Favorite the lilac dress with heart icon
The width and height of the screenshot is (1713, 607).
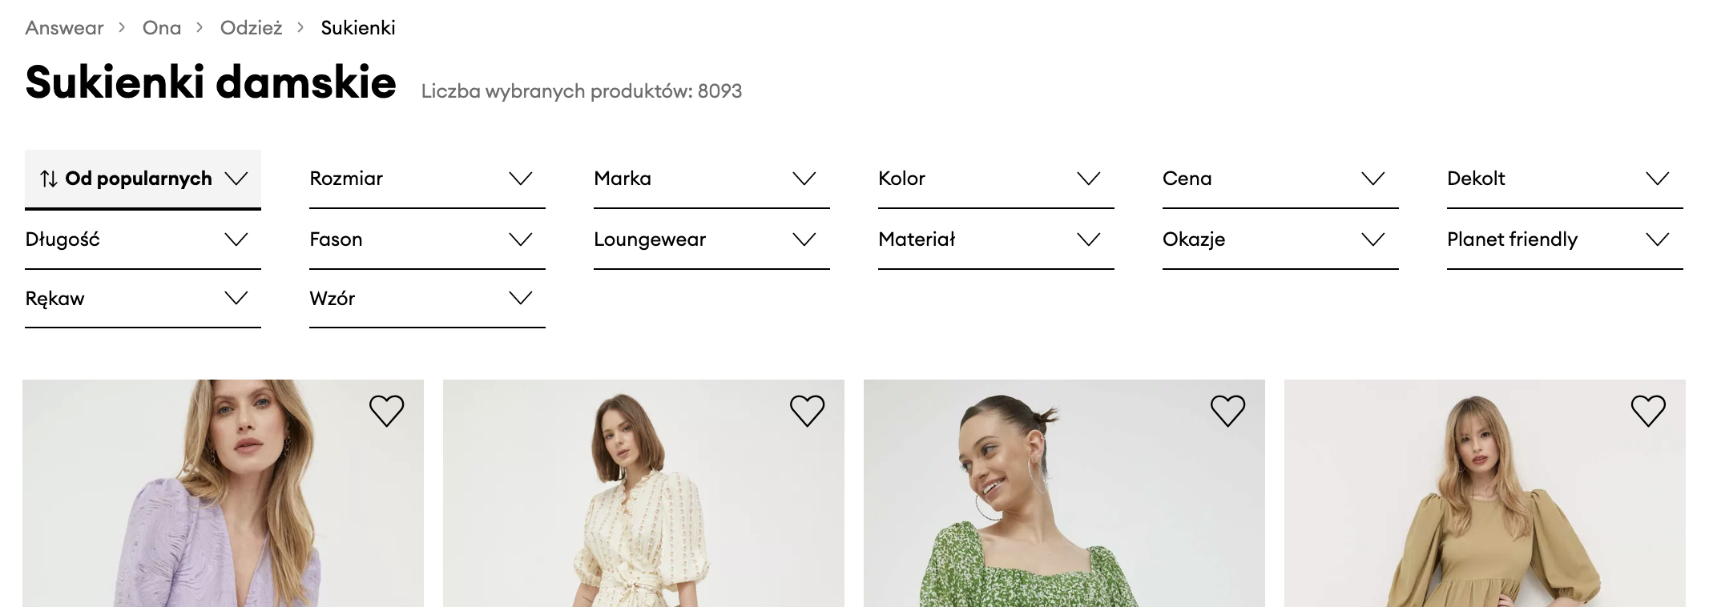coord(386,411)
